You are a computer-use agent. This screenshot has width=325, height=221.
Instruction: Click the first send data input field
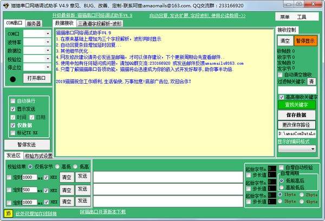pyautogui.click(x=168, y=177)
